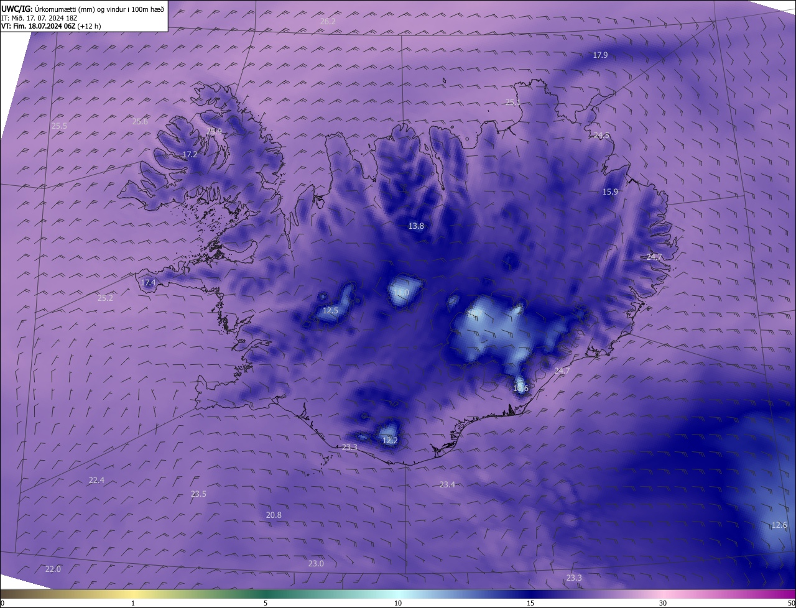This screenshot has height=608, width=796.
Task: Select the 1 tick on the color scale
Action: click(x=133, y=604)
